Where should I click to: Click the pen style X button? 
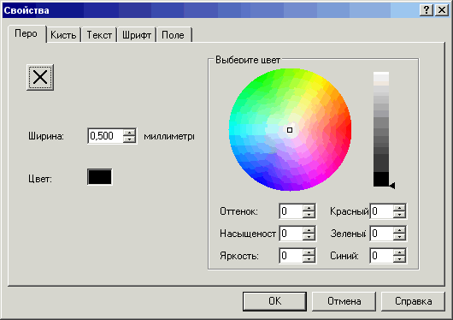[40, 77]
